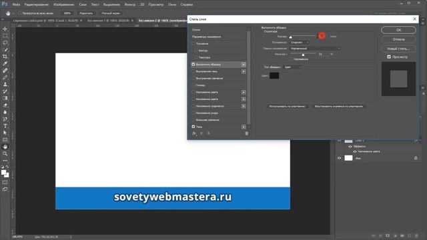
Task: Move effect up arrow in the Layer Style dialog
Action: [201, 133]
